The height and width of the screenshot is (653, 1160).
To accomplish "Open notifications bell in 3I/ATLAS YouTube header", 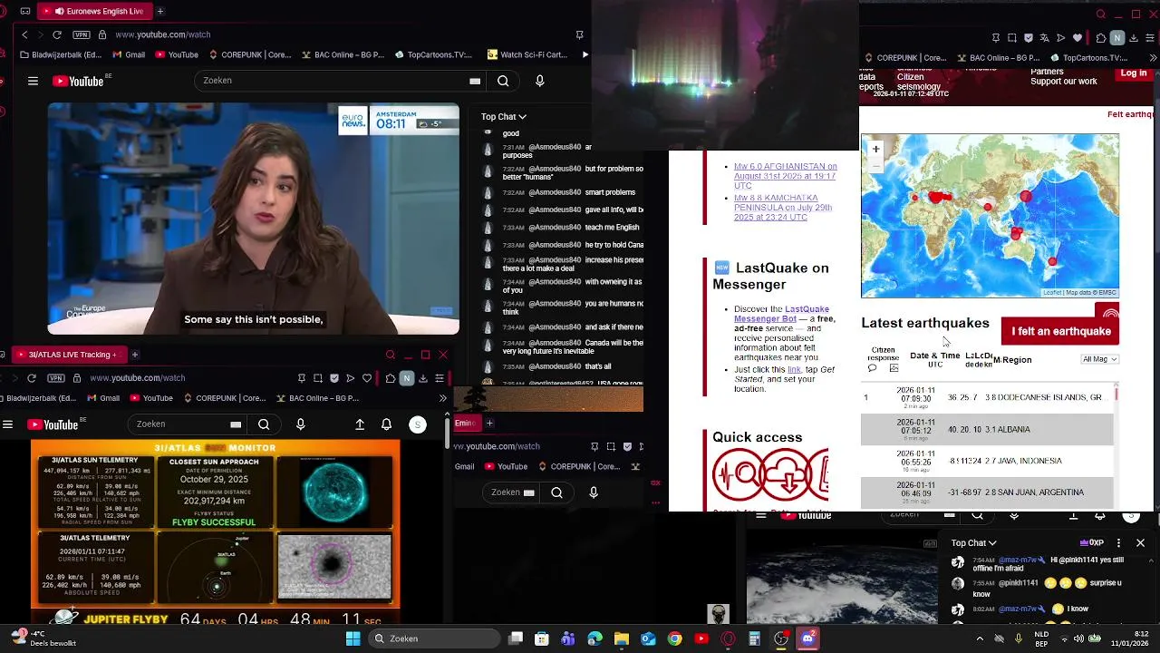I will coord(387,424).
